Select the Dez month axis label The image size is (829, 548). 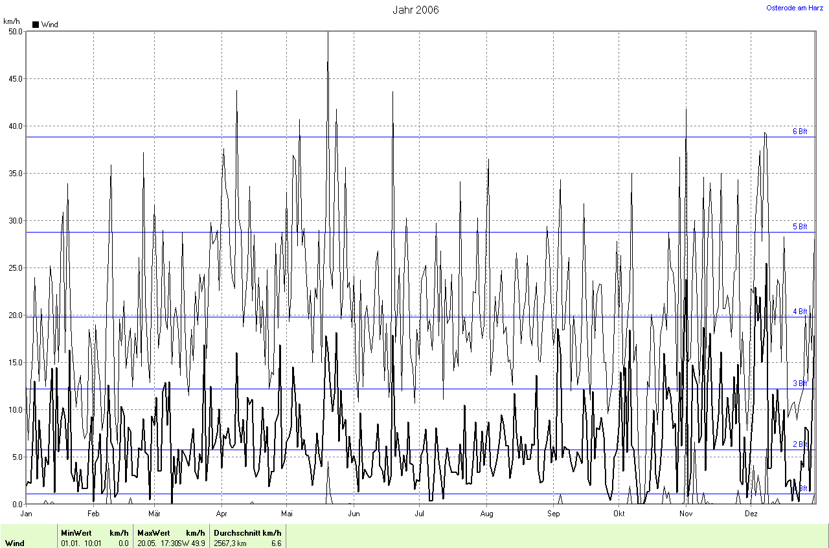point(751,514)
